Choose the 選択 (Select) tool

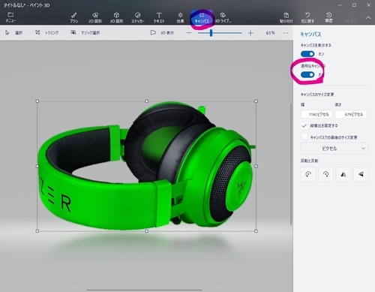(13, 32)
